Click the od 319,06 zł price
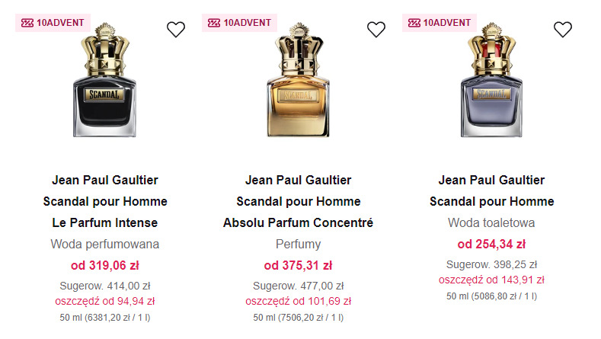This screenshot has width=601, height=339. 105,265
